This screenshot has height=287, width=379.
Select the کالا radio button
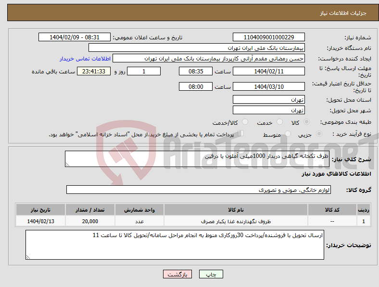coord(306,122)
